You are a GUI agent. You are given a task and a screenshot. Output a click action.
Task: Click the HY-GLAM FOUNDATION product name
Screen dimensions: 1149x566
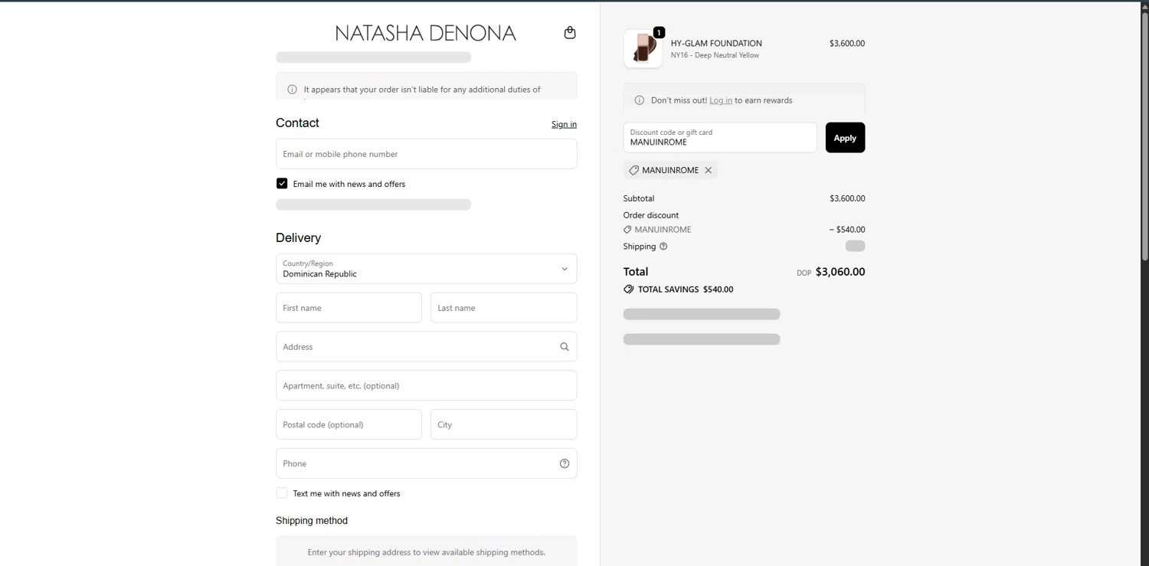pyautogui.click(x=716, y=44)
